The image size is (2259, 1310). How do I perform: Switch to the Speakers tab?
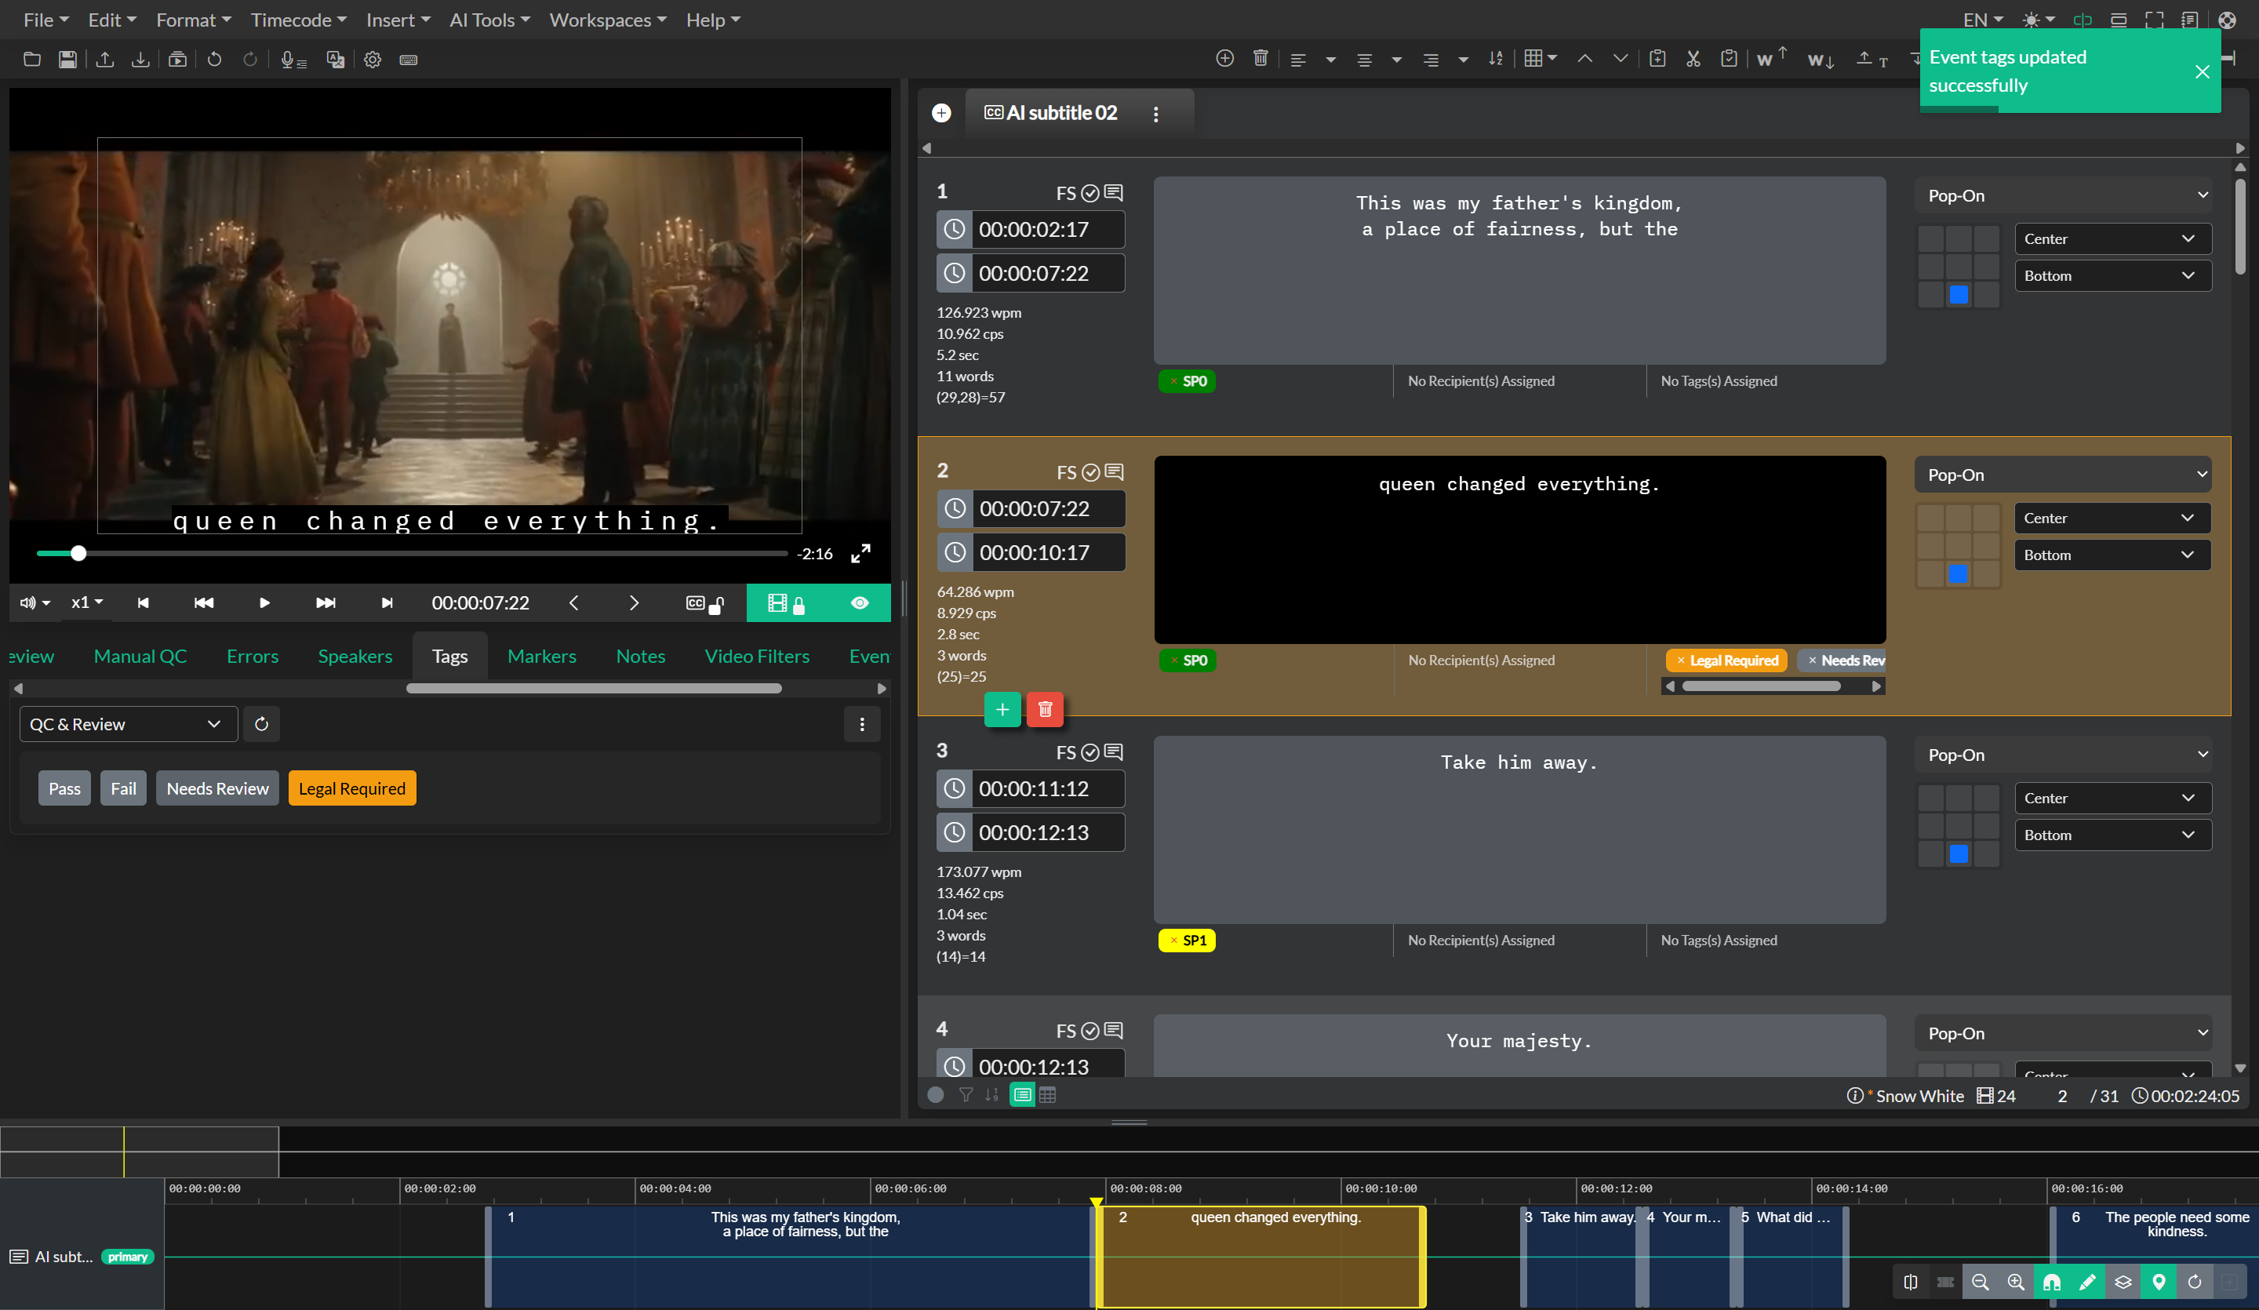[355, 656]
